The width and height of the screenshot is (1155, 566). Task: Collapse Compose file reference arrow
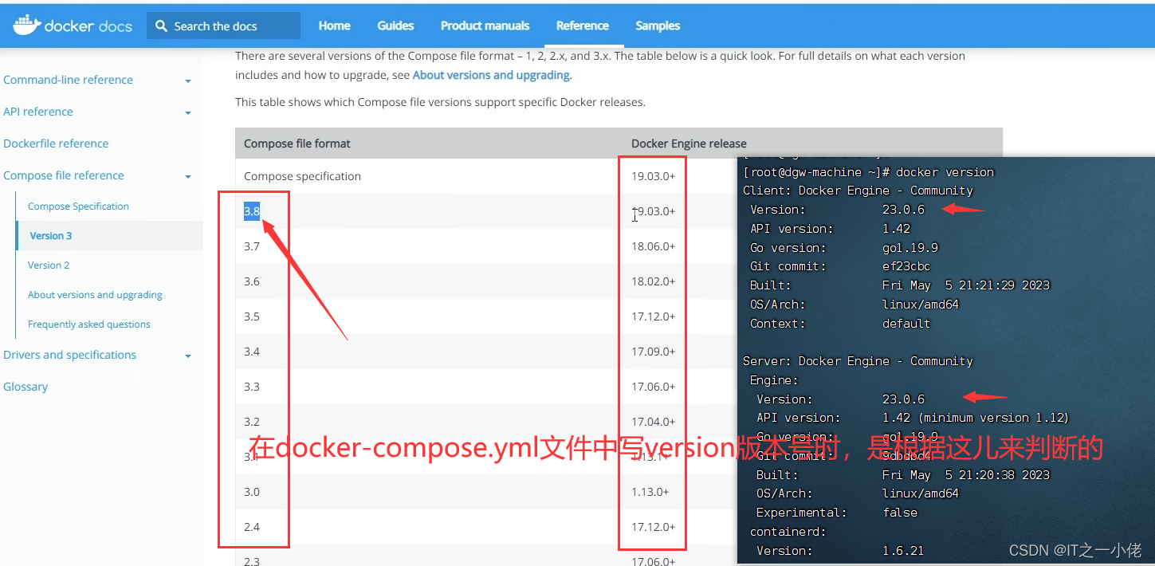coord(188,177)
